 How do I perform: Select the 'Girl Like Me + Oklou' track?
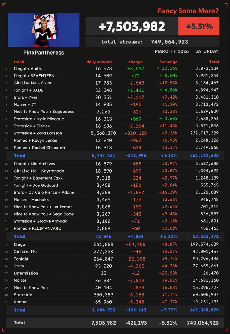(33, 83)
